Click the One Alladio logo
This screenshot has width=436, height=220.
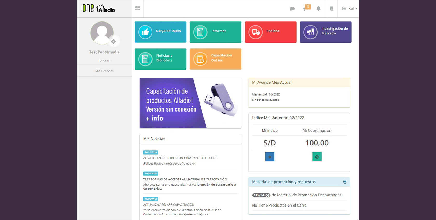[99, 9]
